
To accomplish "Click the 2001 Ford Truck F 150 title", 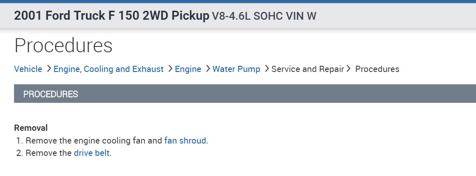I will (112, 16).
